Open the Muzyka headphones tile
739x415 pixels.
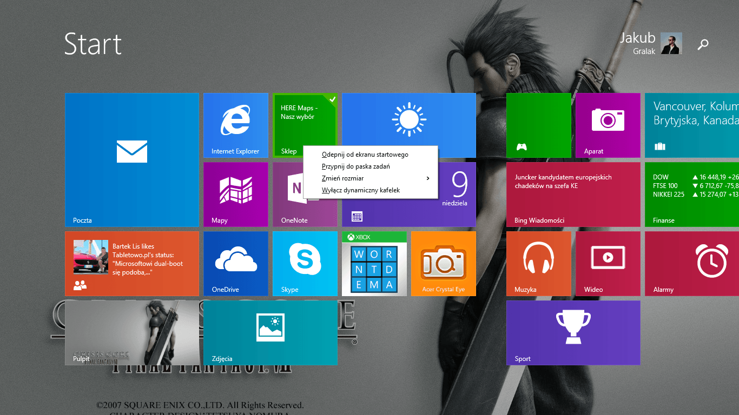click(x=539, y=263)
